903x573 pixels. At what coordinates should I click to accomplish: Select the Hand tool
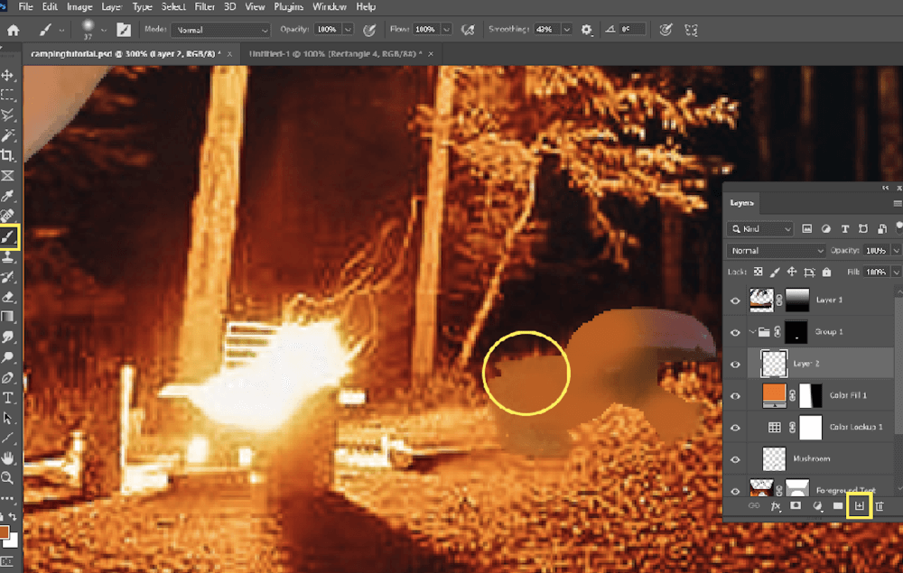pyautogui.click(x=7, y=457)
